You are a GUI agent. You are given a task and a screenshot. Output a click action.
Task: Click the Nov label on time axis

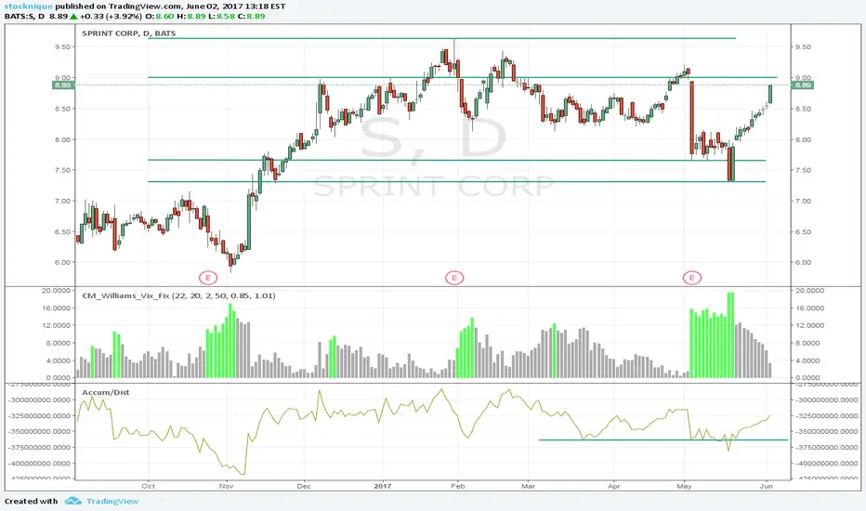[x=227, y=486]
